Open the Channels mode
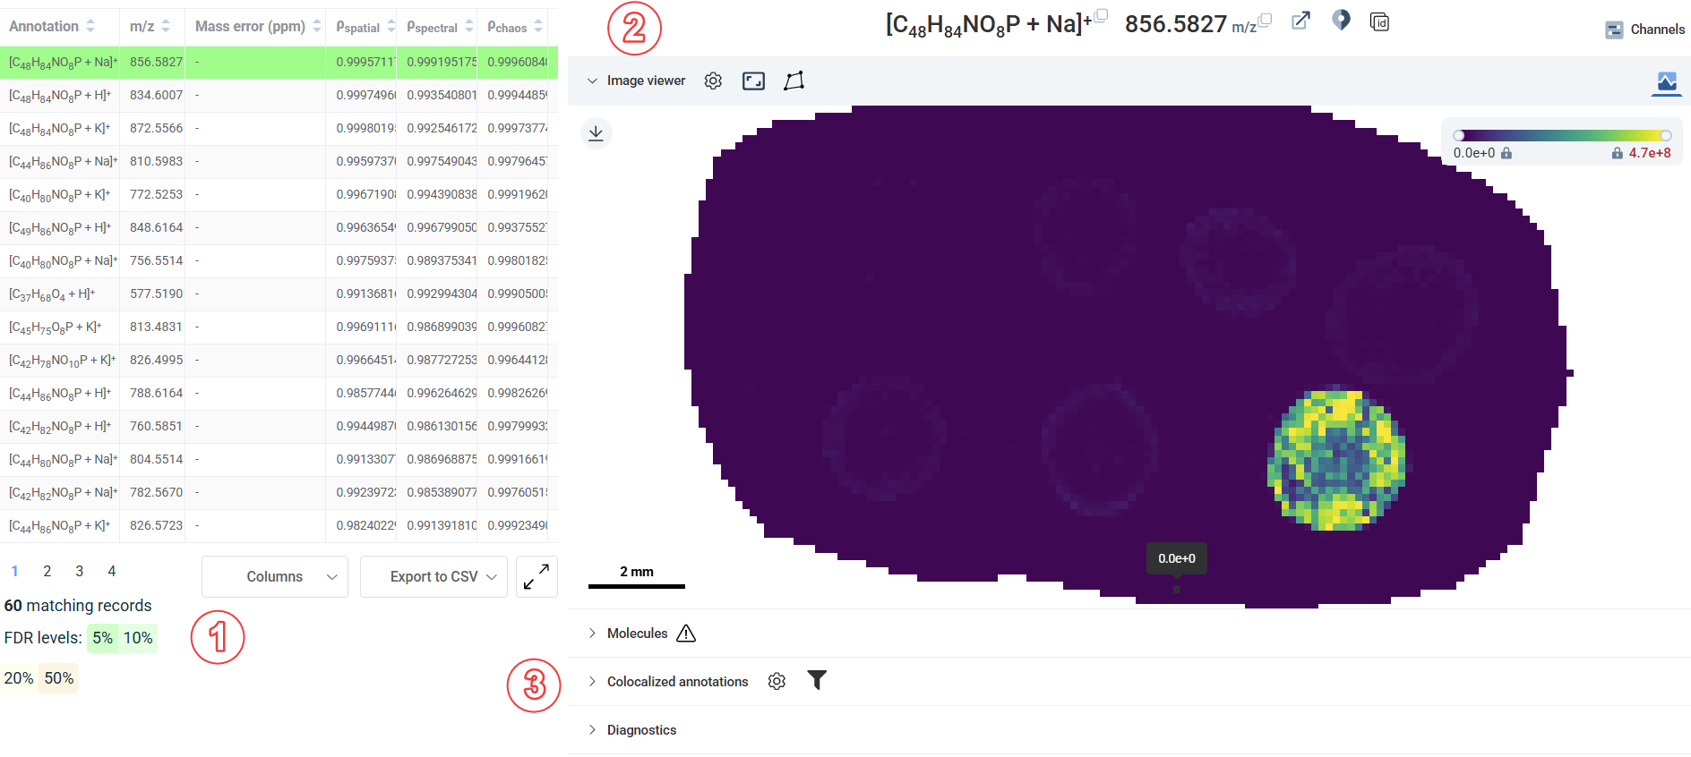The image size is (1691, 757). pos(1644,30)
